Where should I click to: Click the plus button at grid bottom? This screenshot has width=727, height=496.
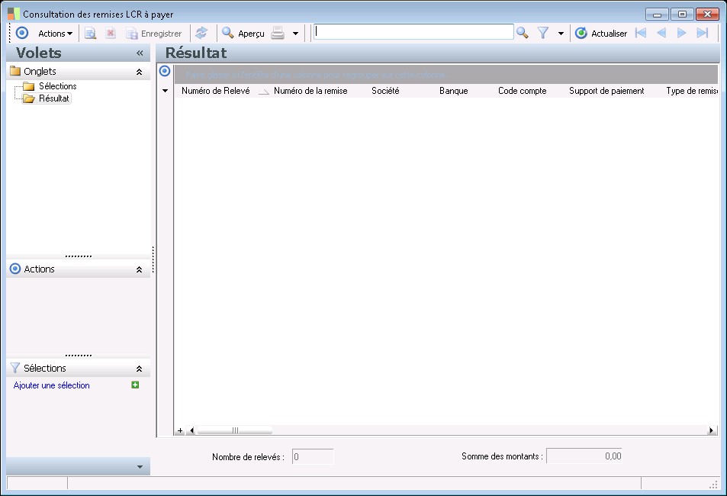(x=180, y=430)
